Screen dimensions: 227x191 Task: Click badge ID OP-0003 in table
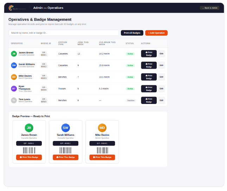point(44,77)
